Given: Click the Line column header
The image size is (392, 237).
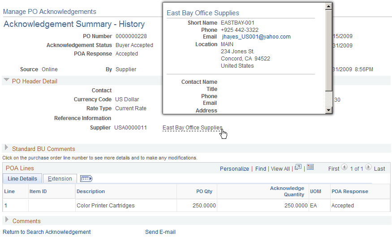Looking at the screenshot, I should point(9,191).
